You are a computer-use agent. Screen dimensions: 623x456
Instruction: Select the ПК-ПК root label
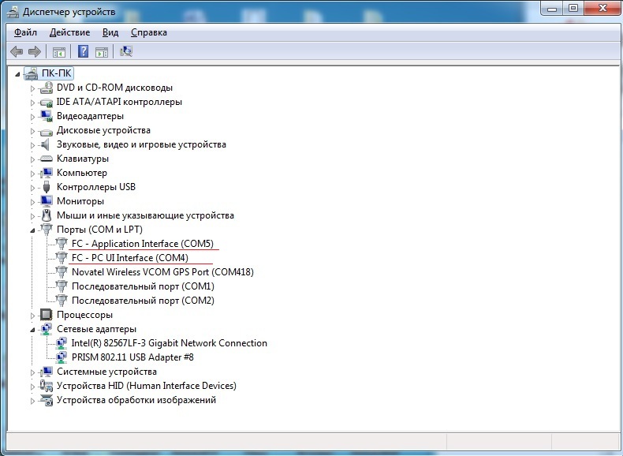click(57, 73)
